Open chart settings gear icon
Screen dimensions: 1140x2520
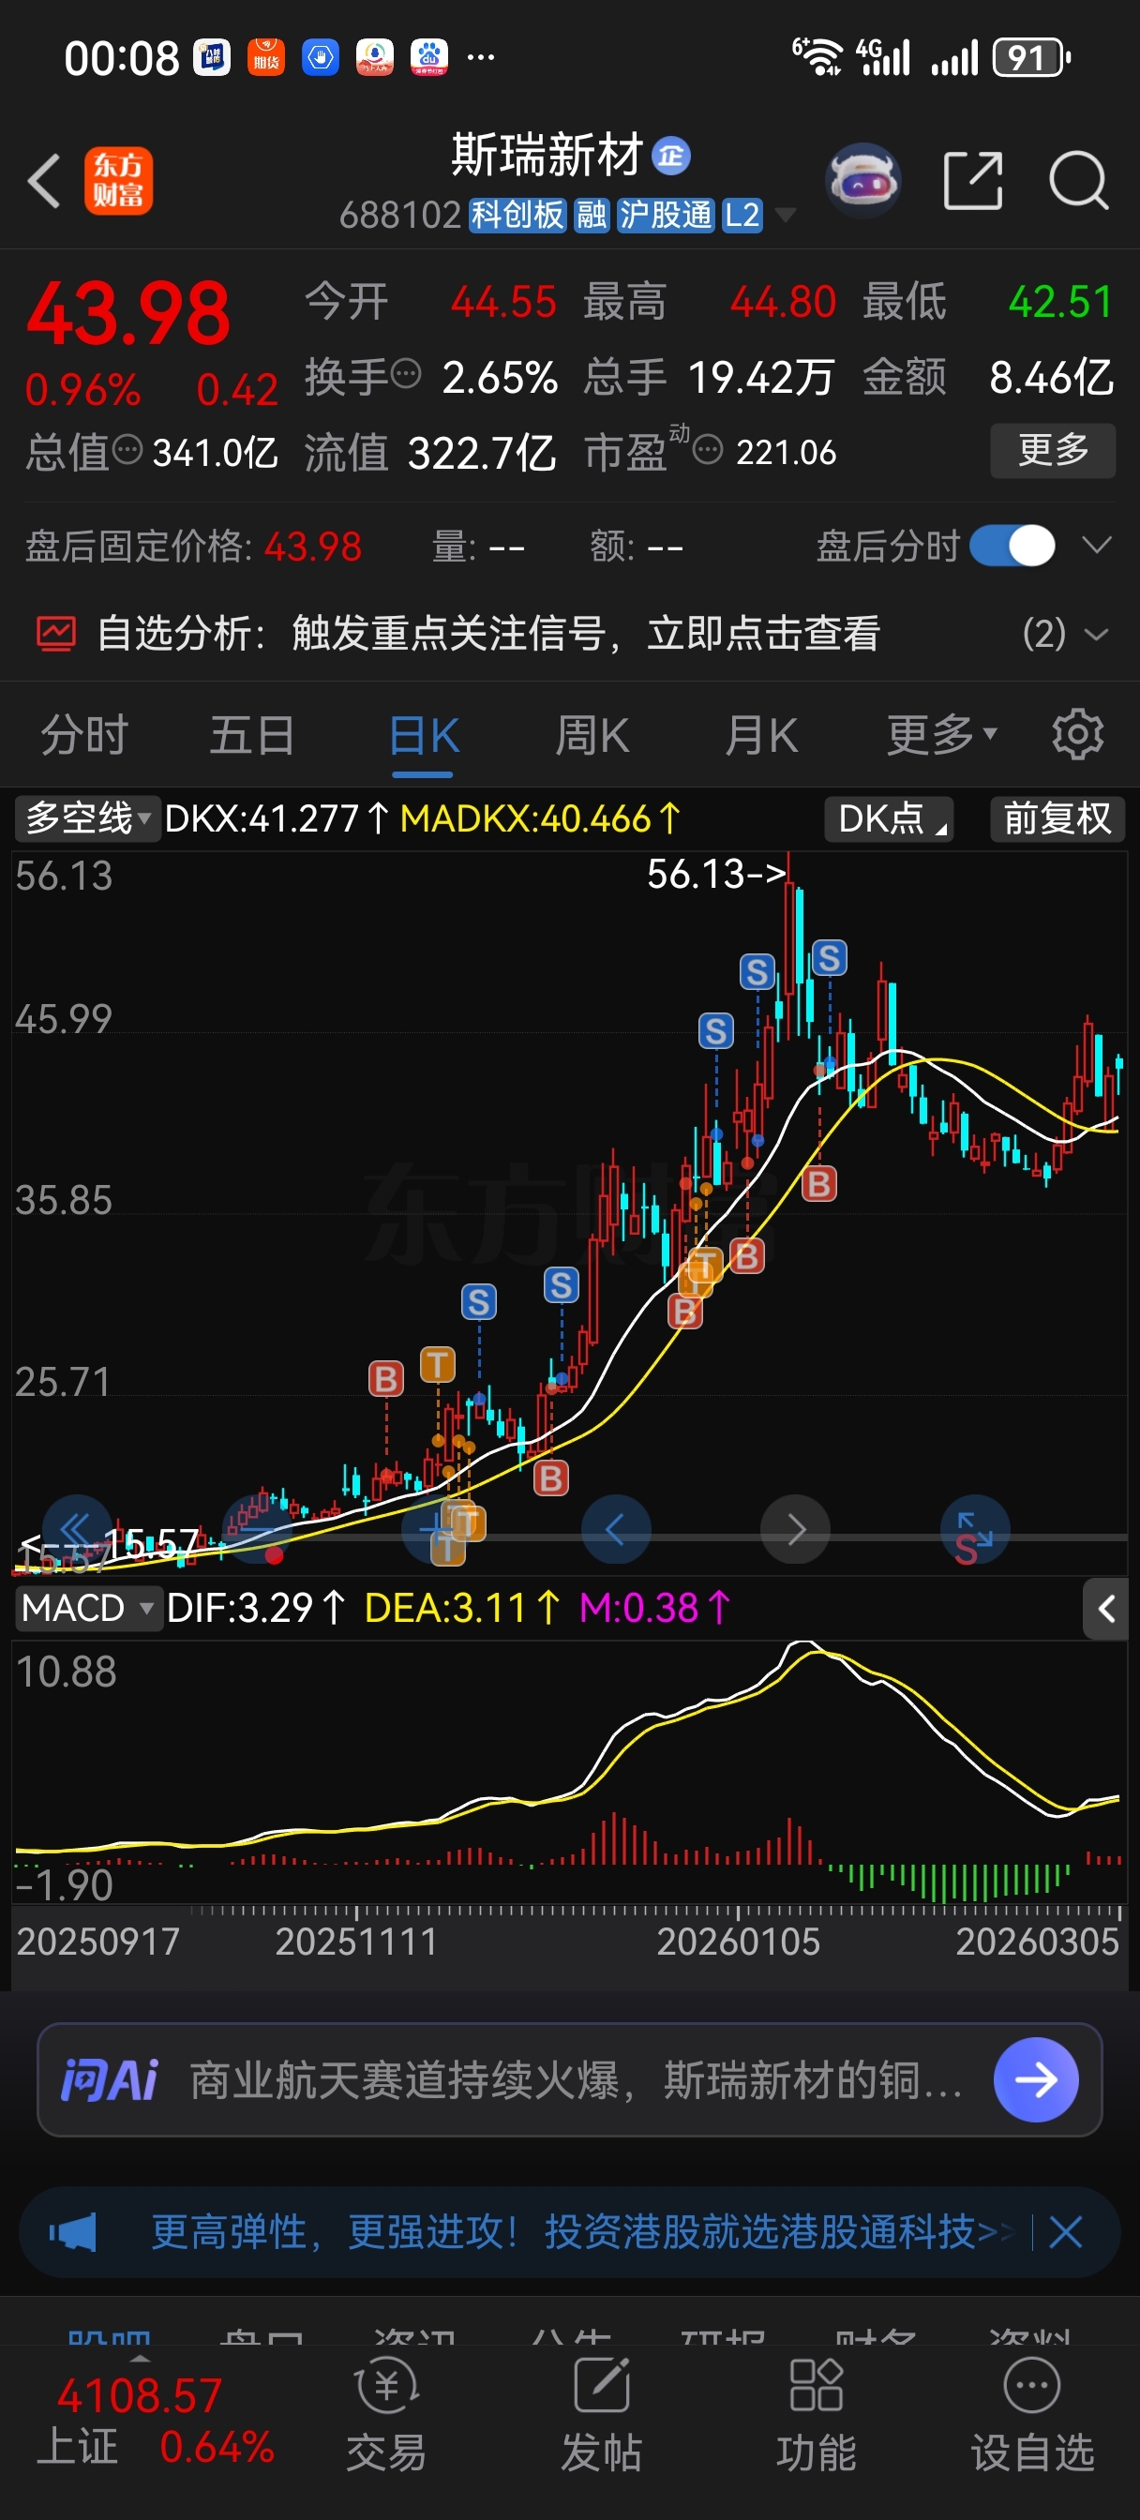click(1077, 735)
